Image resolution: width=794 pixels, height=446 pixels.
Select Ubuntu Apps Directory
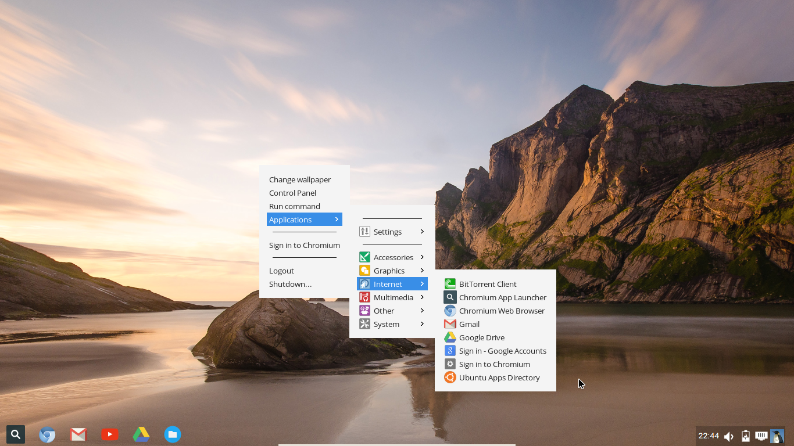(x=499, y=377)
